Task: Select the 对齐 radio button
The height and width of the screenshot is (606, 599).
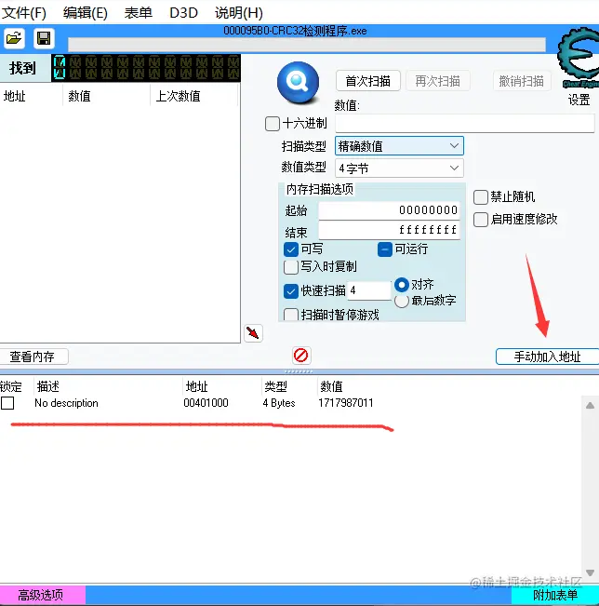Action: pos(402,285)
